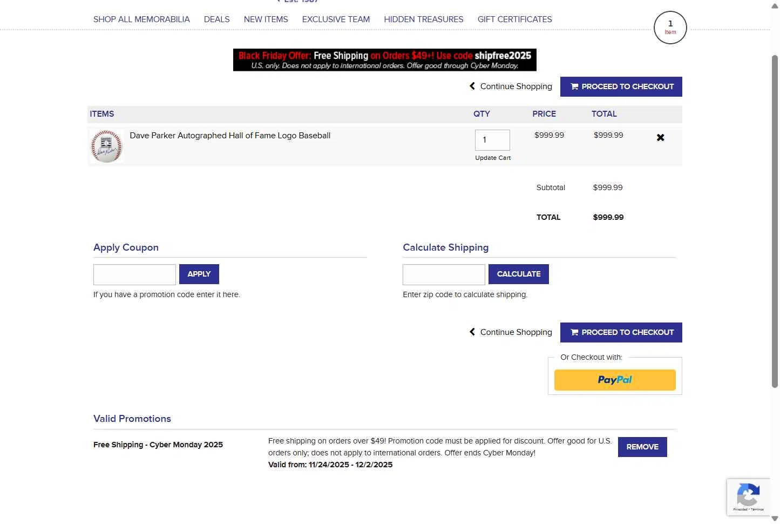Click the scrollbar down arrow
780x524 pixels.
pos(775,519)
